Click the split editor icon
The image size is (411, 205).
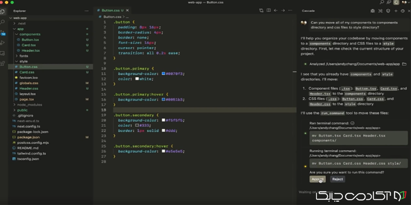[268, 10]
